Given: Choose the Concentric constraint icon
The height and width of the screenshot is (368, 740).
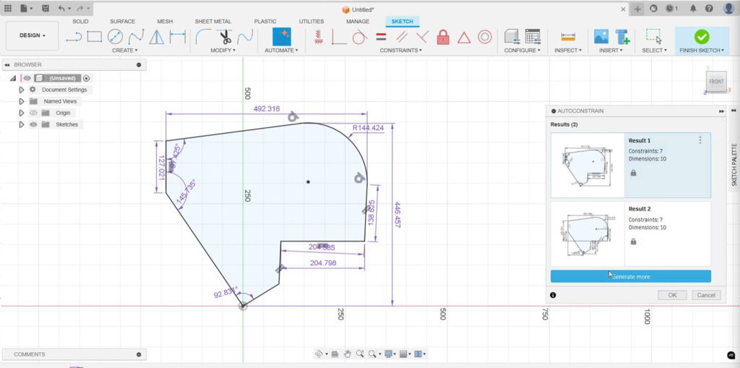Looking at the screenshot, I should point(485,37).
